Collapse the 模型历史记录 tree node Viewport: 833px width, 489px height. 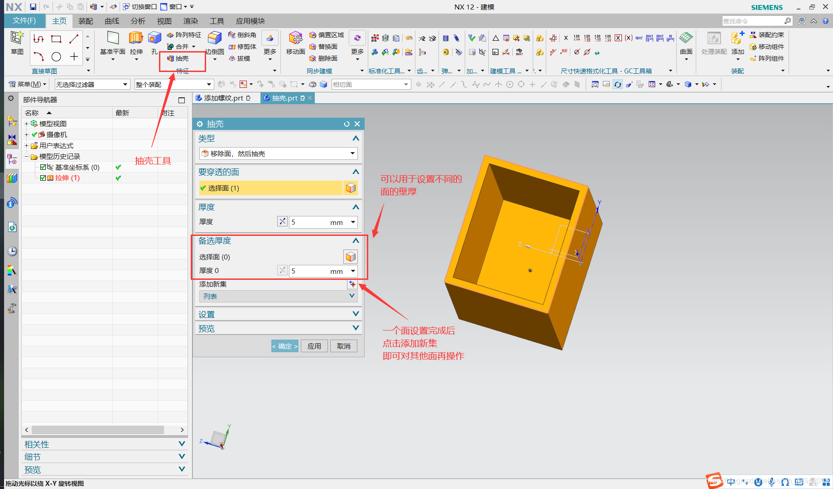point(26,156)
